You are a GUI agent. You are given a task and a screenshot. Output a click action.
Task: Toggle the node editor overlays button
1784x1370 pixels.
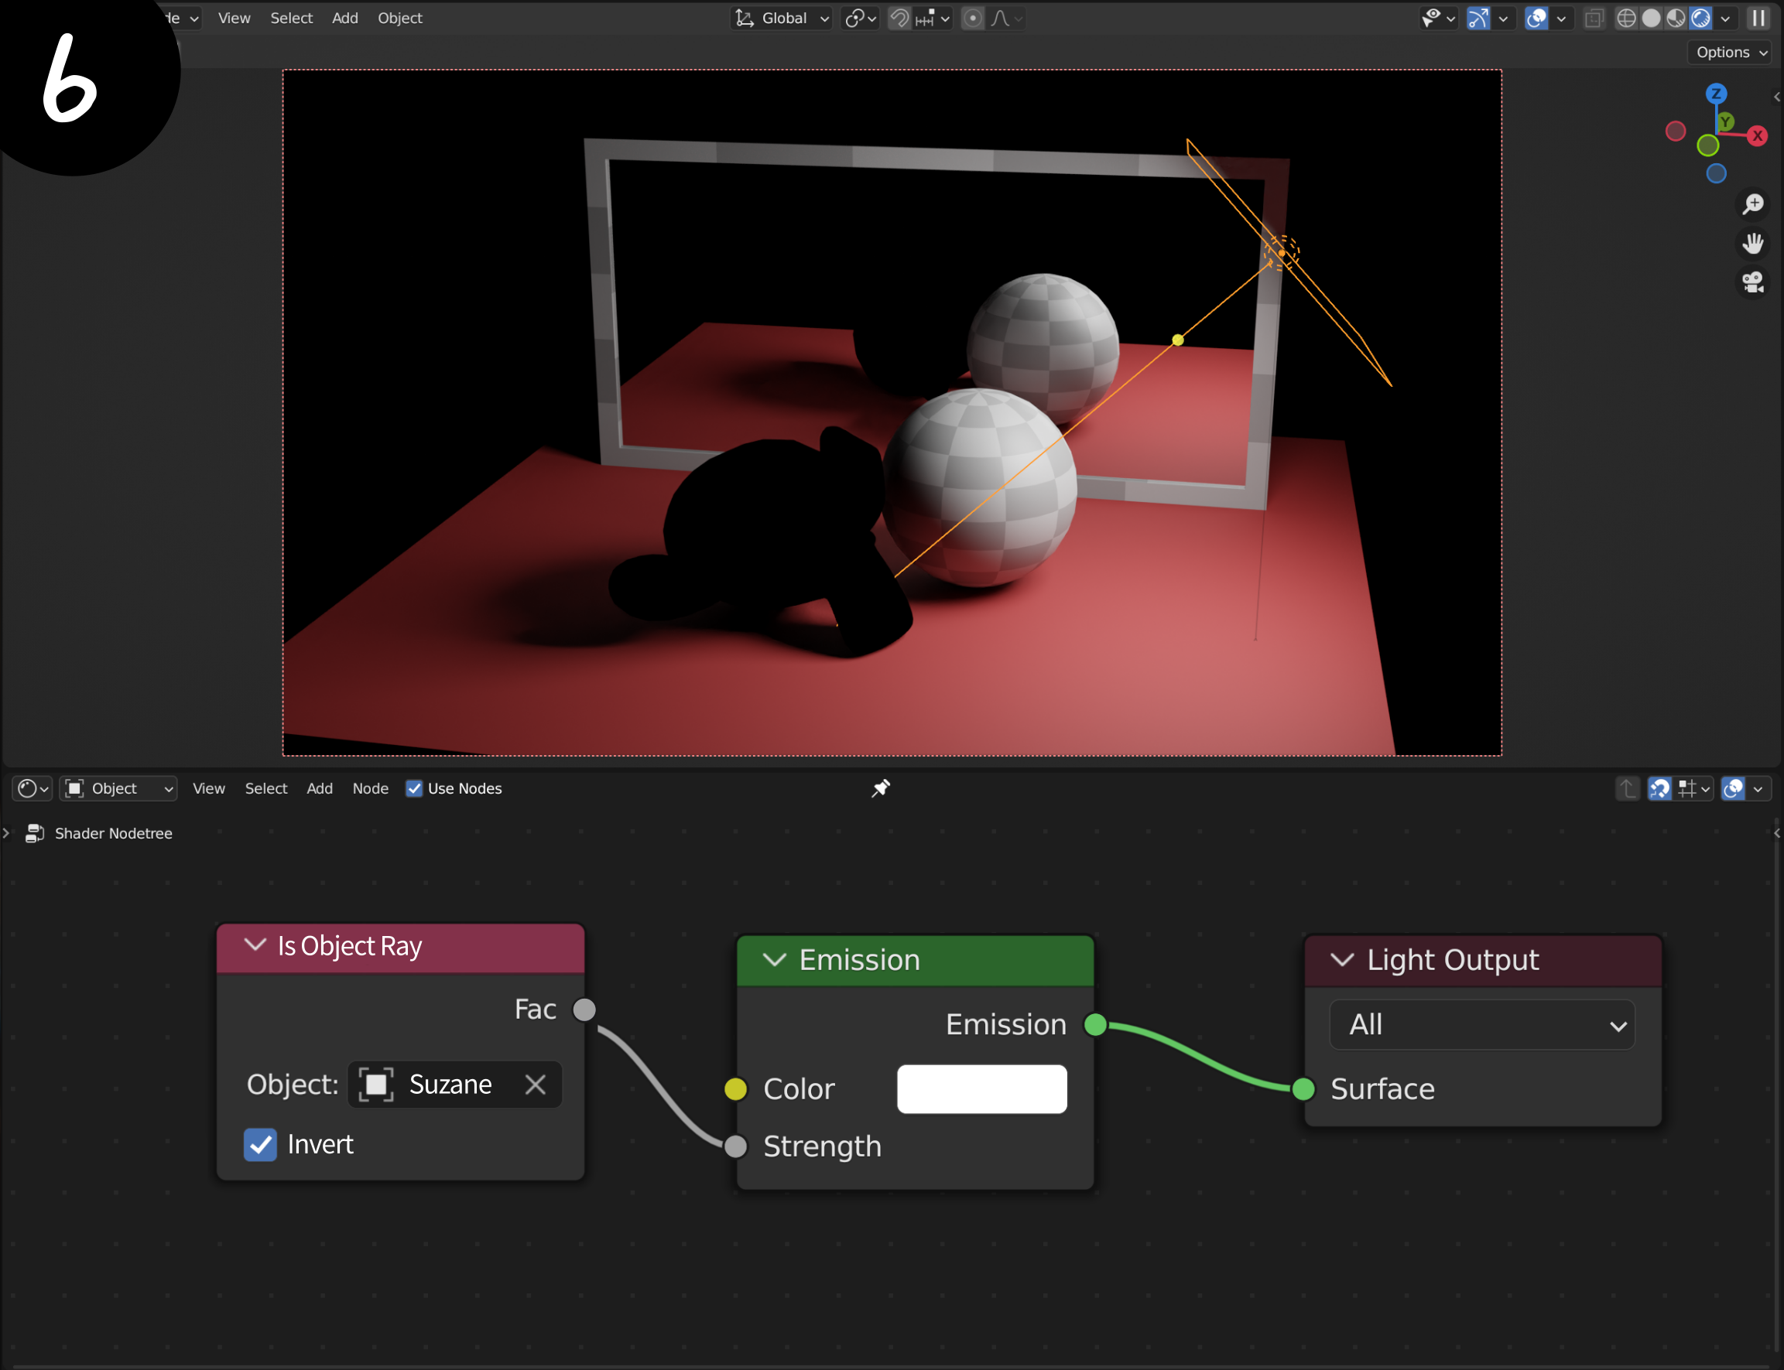click(1734, 788)
